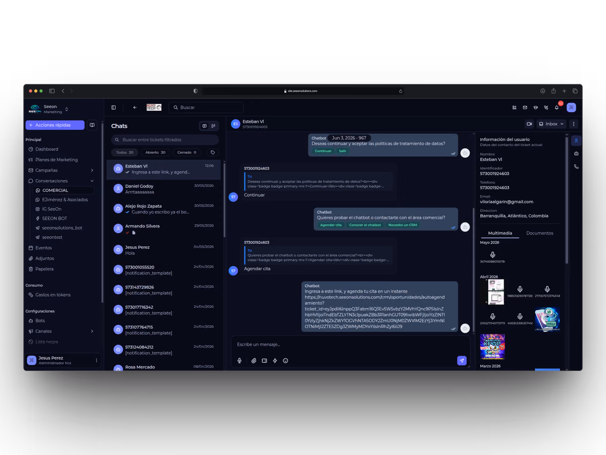Select EJiménez & Asociados channel

coord(64,200)
